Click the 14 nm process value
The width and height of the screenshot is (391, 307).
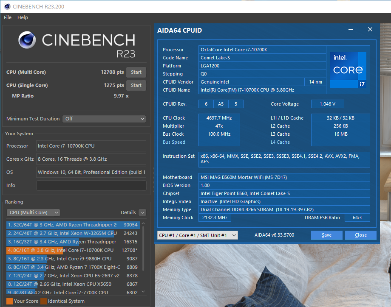point(315,82)
